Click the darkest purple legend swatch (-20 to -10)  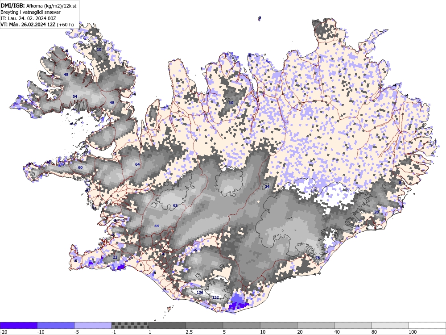point(18,325)
